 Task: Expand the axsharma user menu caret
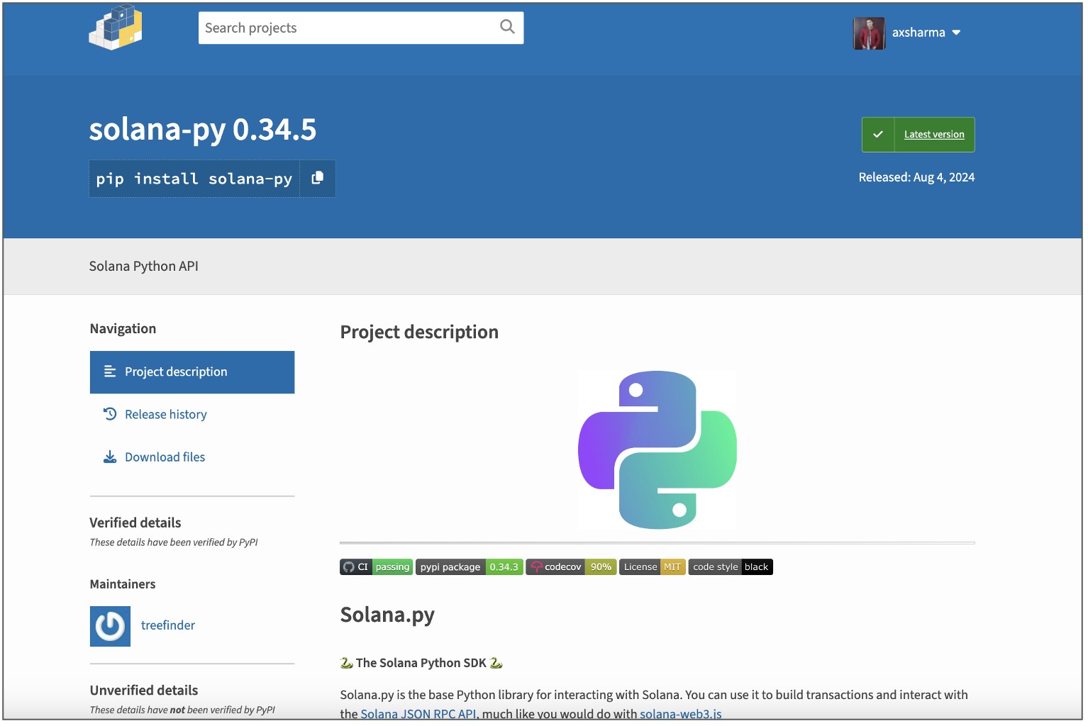point(956,33)
